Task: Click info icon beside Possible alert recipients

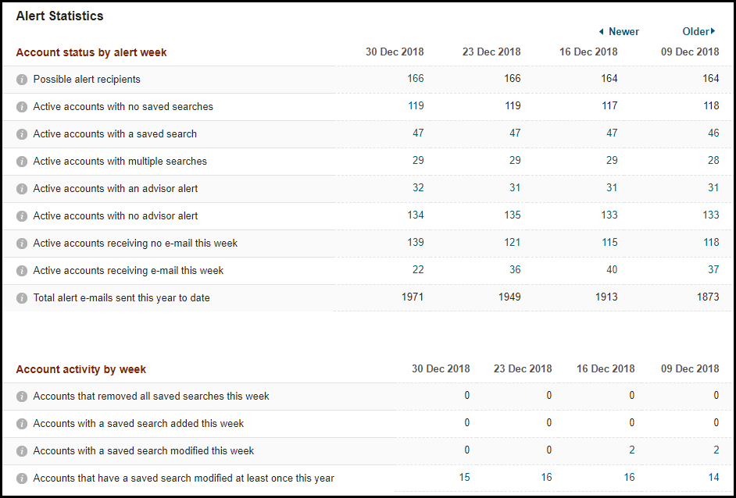Action: coord(22,80)
